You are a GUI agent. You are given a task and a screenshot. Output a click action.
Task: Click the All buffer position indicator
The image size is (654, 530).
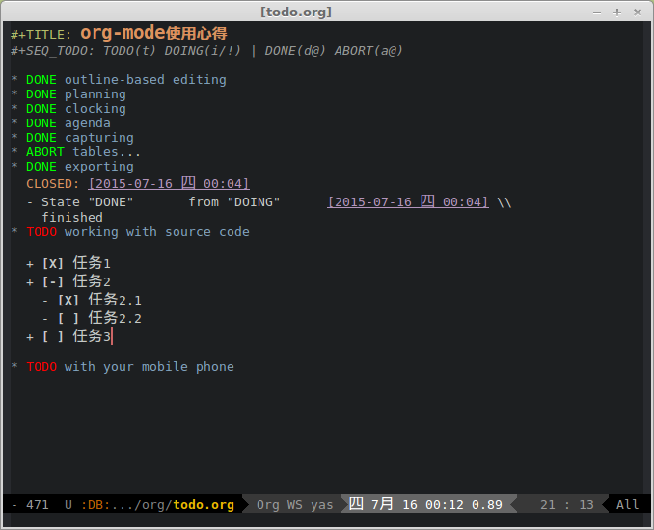point(627,505)
